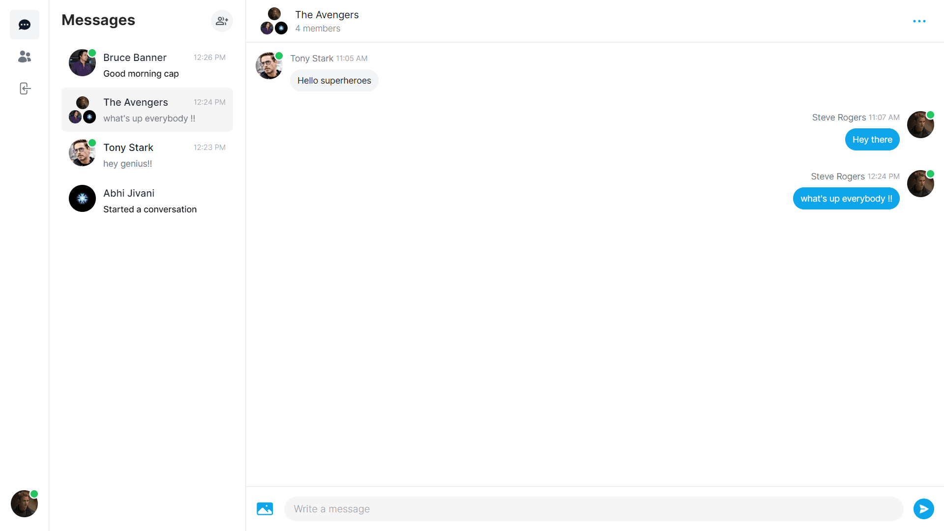This screenshot has width=944, height=531.
Task: Click the Hey there message bubble
Action: tap(872, 140)
